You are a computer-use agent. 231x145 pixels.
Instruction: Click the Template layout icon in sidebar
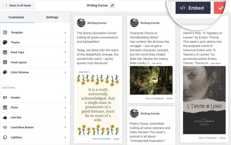click(5, 32)
